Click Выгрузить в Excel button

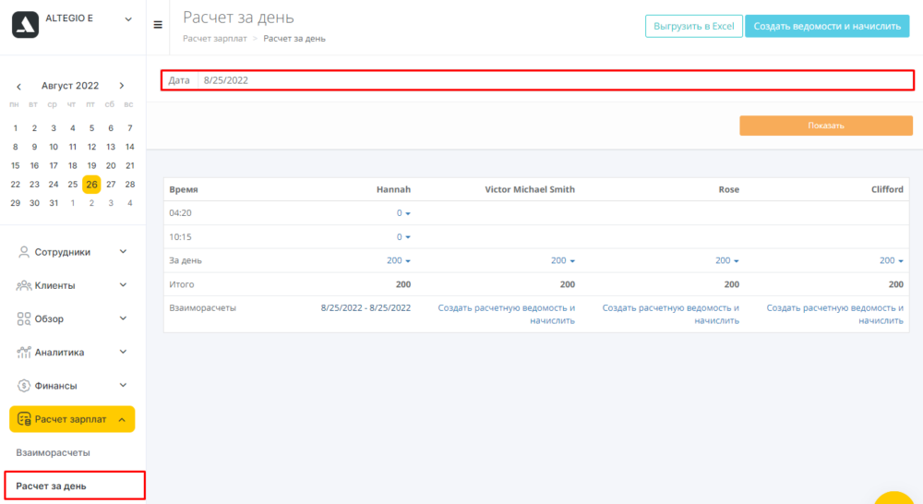point(693,26)
